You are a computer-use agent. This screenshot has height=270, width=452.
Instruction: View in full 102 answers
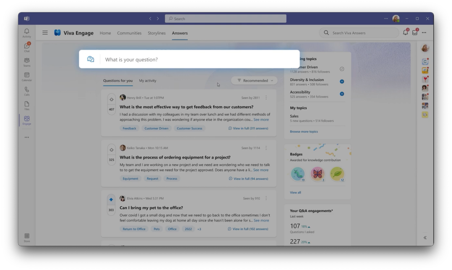pyautogui.click(x=248, y=229)
